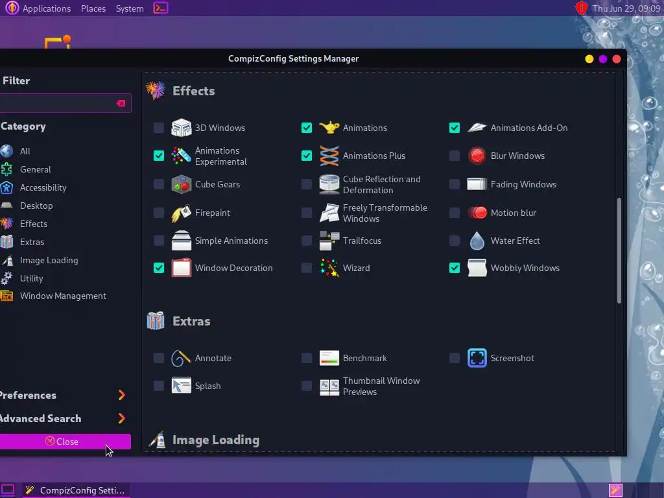Open the Motion blur icon
The height and width of the screenshot is (498, 664).
(x=477, y=213)
